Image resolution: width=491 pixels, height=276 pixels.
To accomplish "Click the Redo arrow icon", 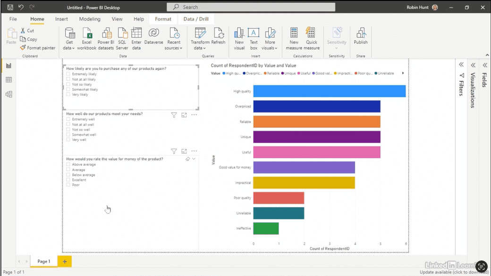I will click(32, 7).
